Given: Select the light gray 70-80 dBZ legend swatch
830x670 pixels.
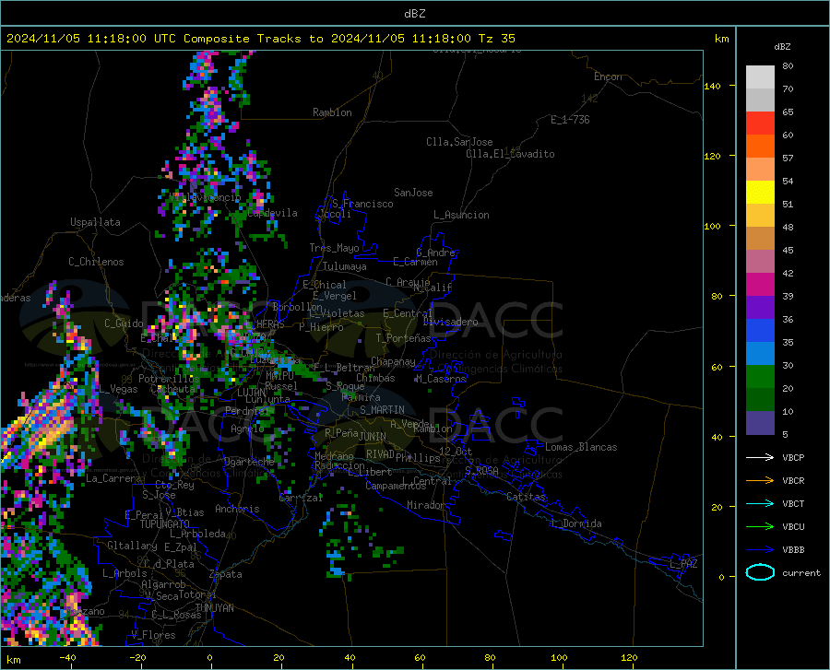Looking at the screenshot, I should pyautogui.click(x=760, y=77).
